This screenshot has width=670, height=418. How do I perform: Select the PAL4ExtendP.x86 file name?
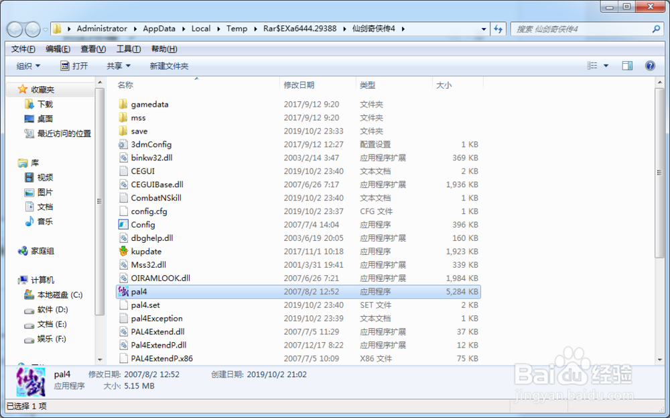[162, 358]
